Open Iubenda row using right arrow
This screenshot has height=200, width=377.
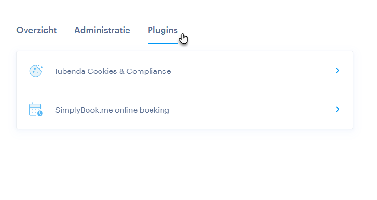pos(338,71)
